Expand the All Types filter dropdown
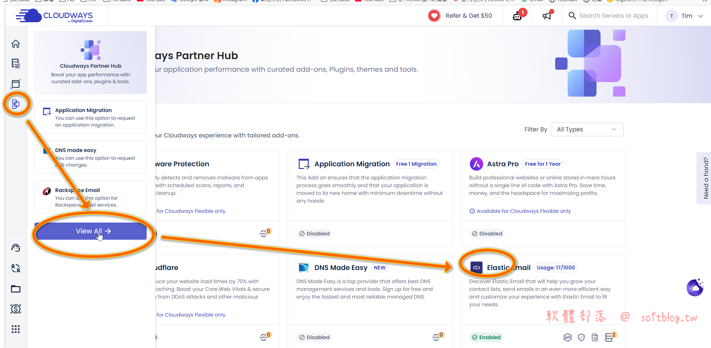711x348 pixels. (587, 129)
